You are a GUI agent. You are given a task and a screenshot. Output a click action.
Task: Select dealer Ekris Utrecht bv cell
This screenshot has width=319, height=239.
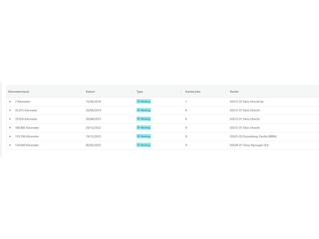(x=246, y=102)
